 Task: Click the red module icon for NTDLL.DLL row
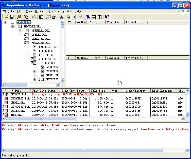click(6, 103)
